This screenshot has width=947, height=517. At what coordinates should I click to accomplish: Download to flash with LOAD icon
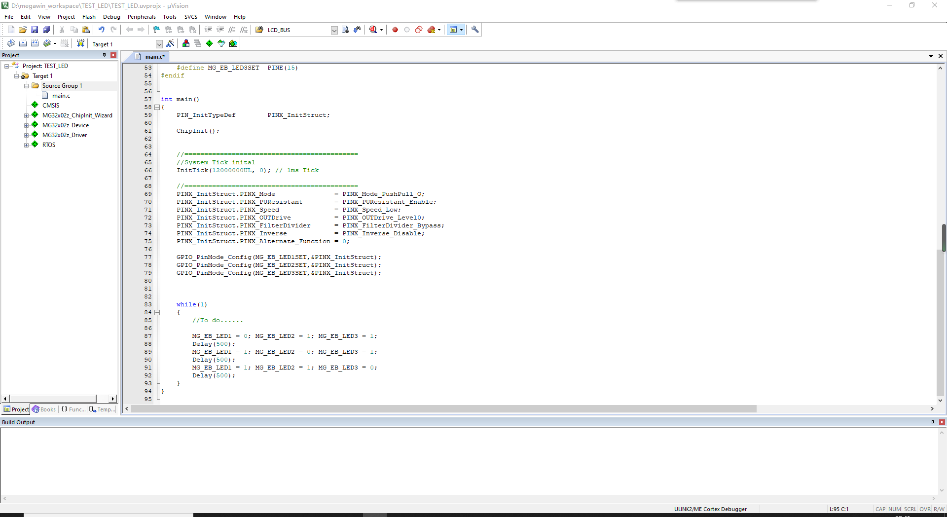coord(80,43)
